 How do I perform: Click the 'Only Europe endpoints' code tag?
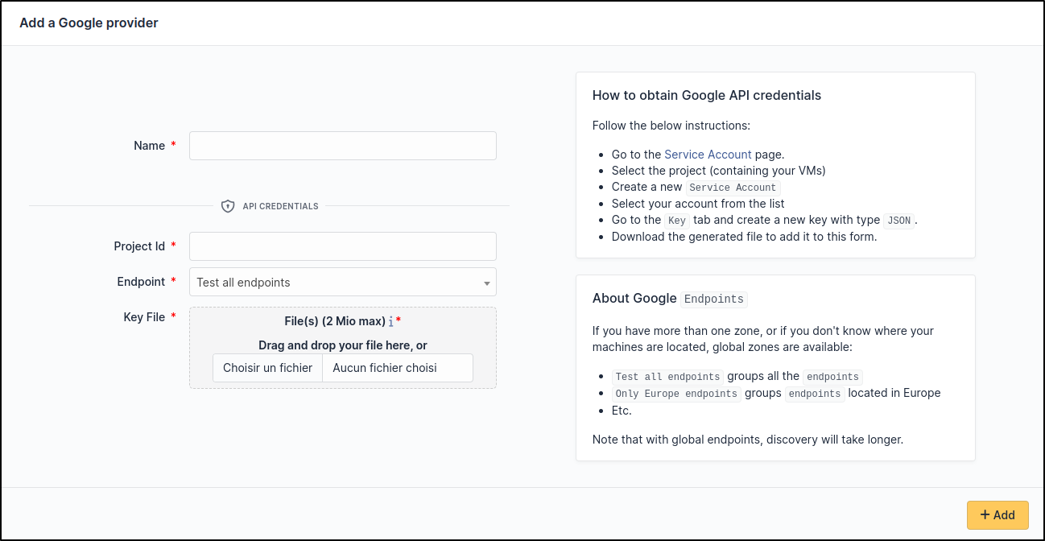coord(676,394)
